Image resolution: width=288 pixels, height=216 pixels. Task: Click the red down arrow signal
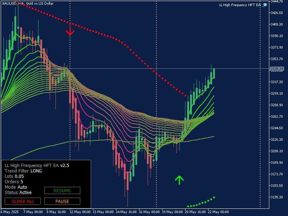(x=70, y=31)
